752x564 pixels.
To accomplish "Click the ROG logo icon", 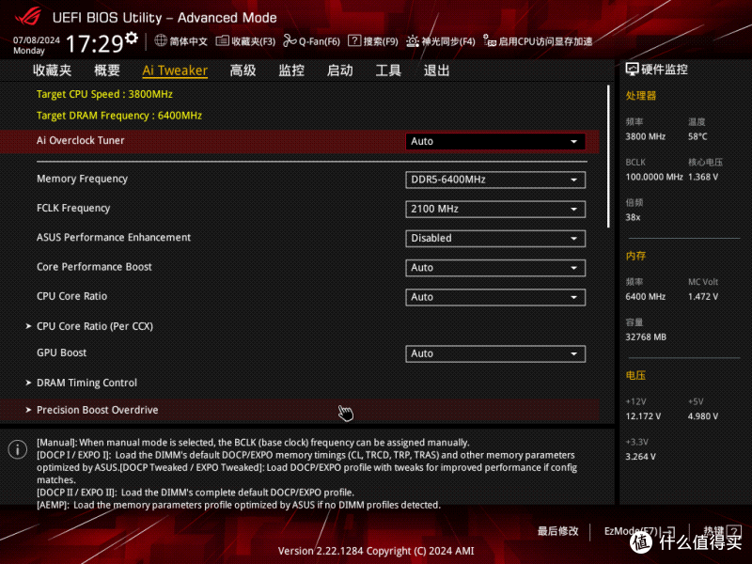I will pos(28,17).
